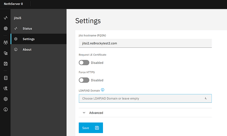This screenshot has height=136, width=227.
Task: Select Settings in the jitsi5 menu
Action: click(28, 39)
